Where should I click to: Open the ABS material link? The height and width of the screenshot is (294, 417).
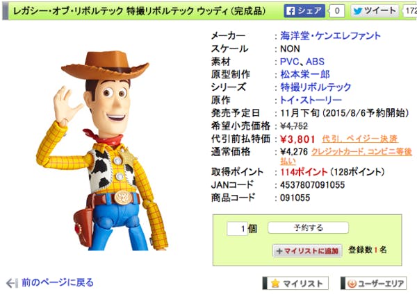(x=315, y=62)
